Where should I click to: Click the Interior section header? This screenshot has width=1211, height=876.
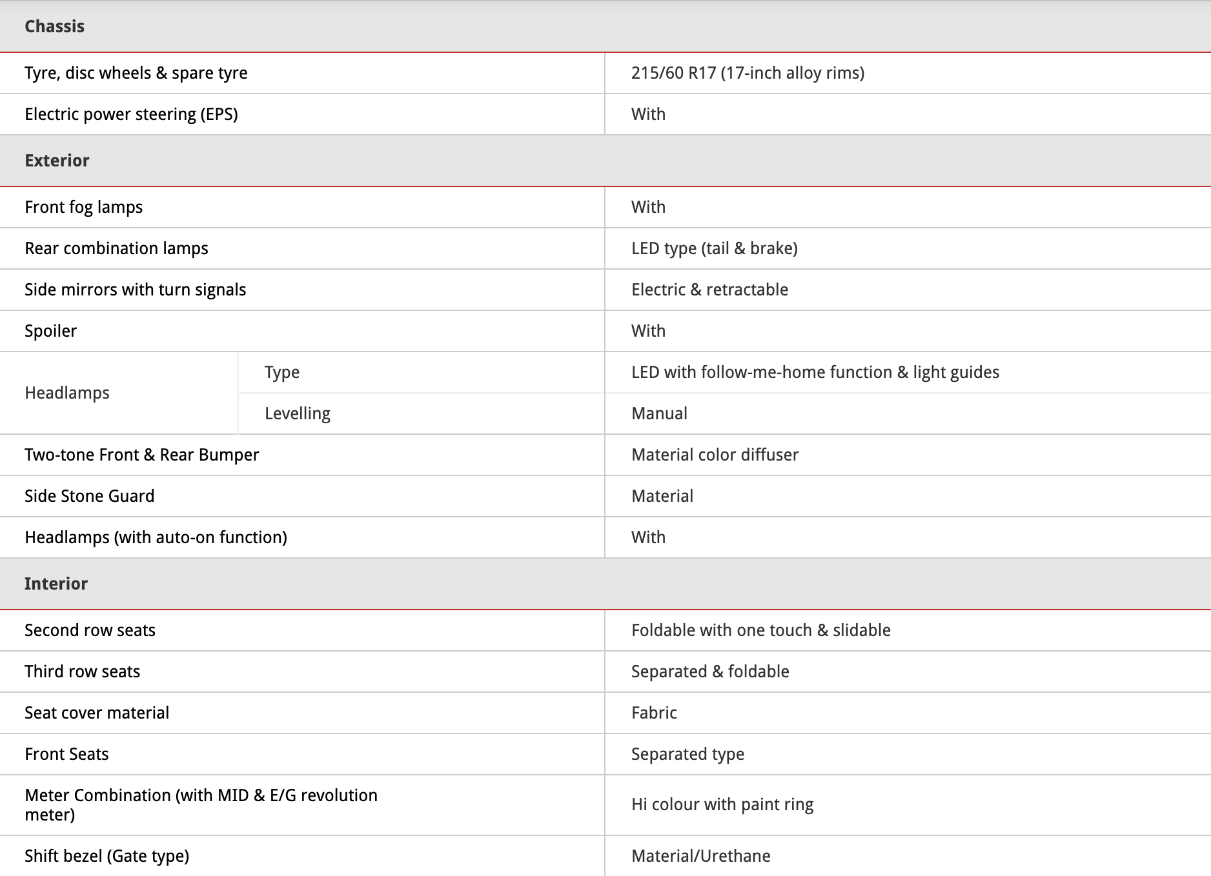[56, 584]
